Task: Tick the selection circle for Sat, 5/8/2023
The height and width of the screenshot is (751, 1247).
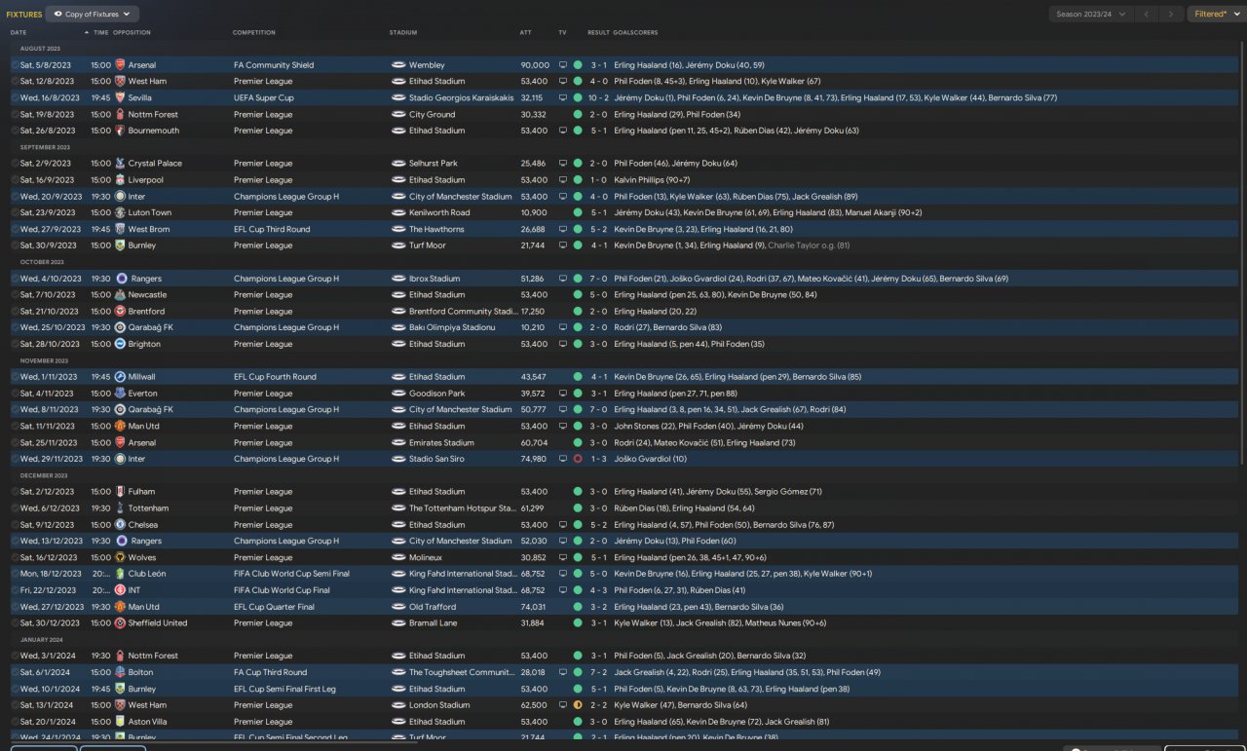Action: pos(15,65)
